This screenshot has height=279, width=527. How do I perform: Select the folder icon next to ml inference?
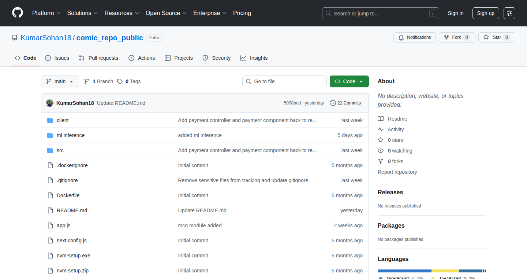(50, 135)
